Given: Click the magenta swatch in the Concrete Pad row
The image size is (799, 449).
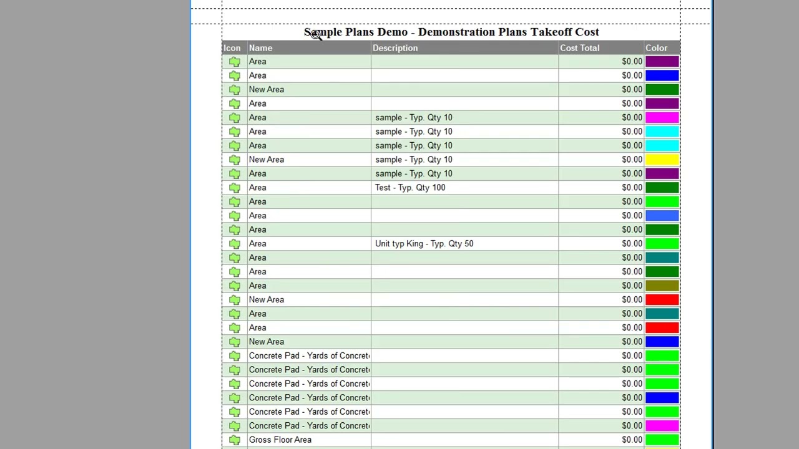Looking at the screenshot, I should pos(662,426).
